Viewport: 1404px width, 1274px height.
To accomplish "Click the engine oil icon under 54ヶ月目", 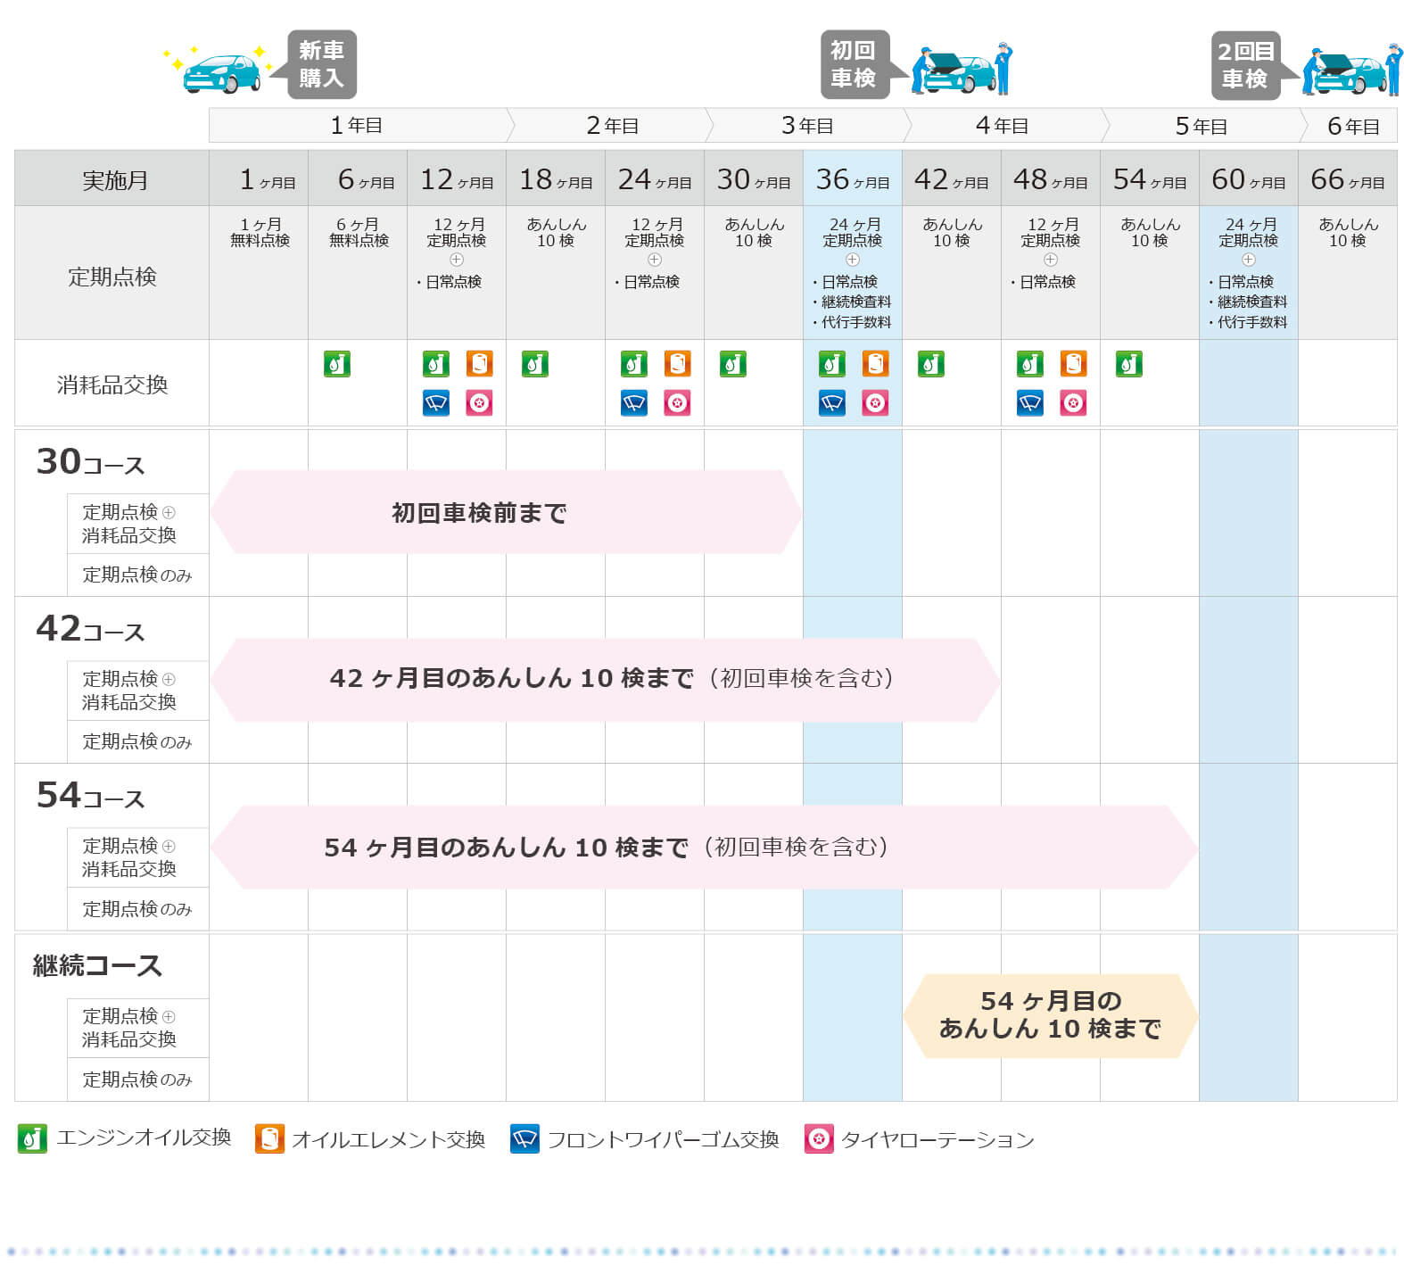I will tap(1128, 364).
